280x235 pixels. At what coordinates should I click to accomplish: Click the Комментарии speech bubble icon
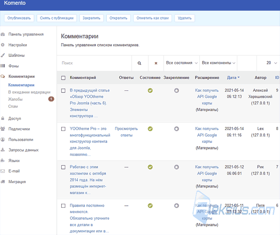click(3, 76)
